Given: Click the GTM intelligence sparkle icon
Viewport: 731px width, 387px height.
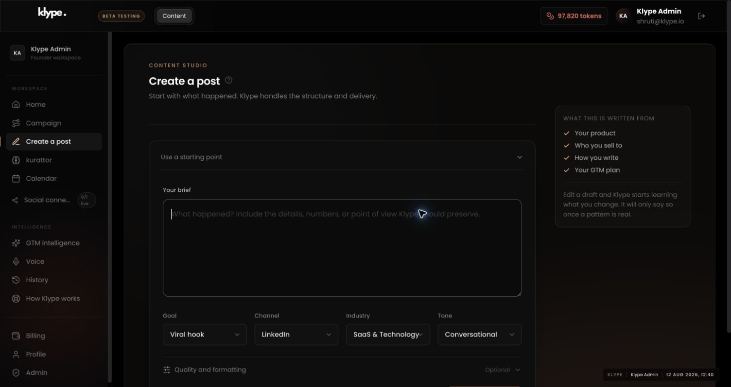Looking at the screenshot, I should [16, 243].
